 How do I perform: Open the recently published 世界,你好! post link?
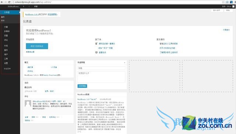point(49,91)
